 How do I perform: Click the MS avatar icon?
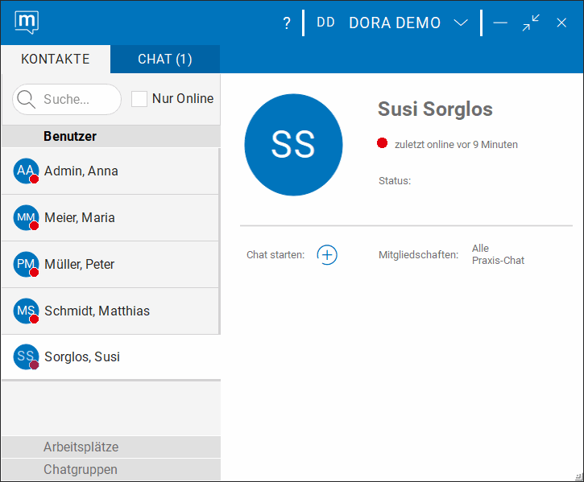[26, 311]
